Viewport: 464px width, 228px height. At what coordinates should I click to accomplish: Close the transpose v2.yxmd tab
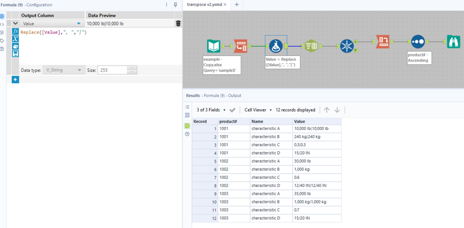click(x=225, y=5)
